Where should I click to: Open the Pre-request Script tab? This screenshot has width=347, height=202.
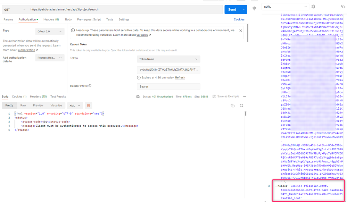click(x=89, y=19)
